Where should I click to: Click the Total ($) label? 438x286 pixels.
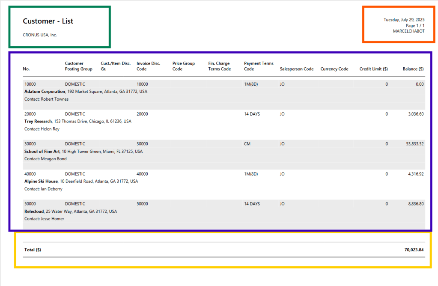[33, 250]
